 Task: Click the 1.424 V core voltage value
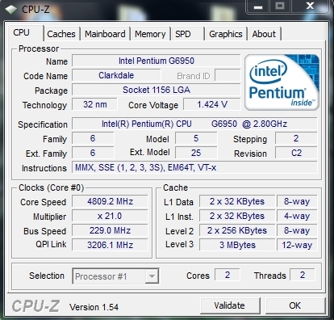[x=212, y=104]
